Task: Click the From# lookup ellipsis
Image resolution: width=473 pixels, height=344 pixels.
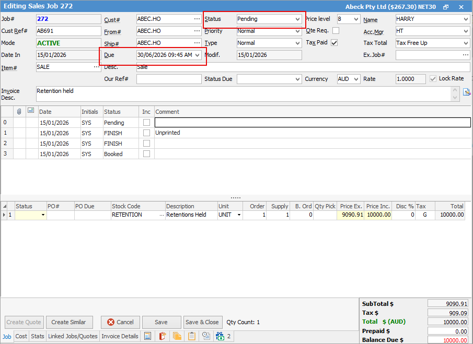Action: point(197,31)
